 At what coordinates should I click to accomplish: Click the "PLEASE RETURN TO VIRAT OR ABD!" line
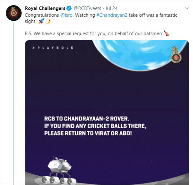pos(88,133)
